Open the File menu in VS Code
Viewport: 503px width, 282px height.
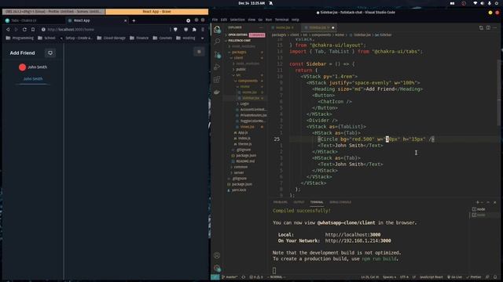(x=215, y=20)
